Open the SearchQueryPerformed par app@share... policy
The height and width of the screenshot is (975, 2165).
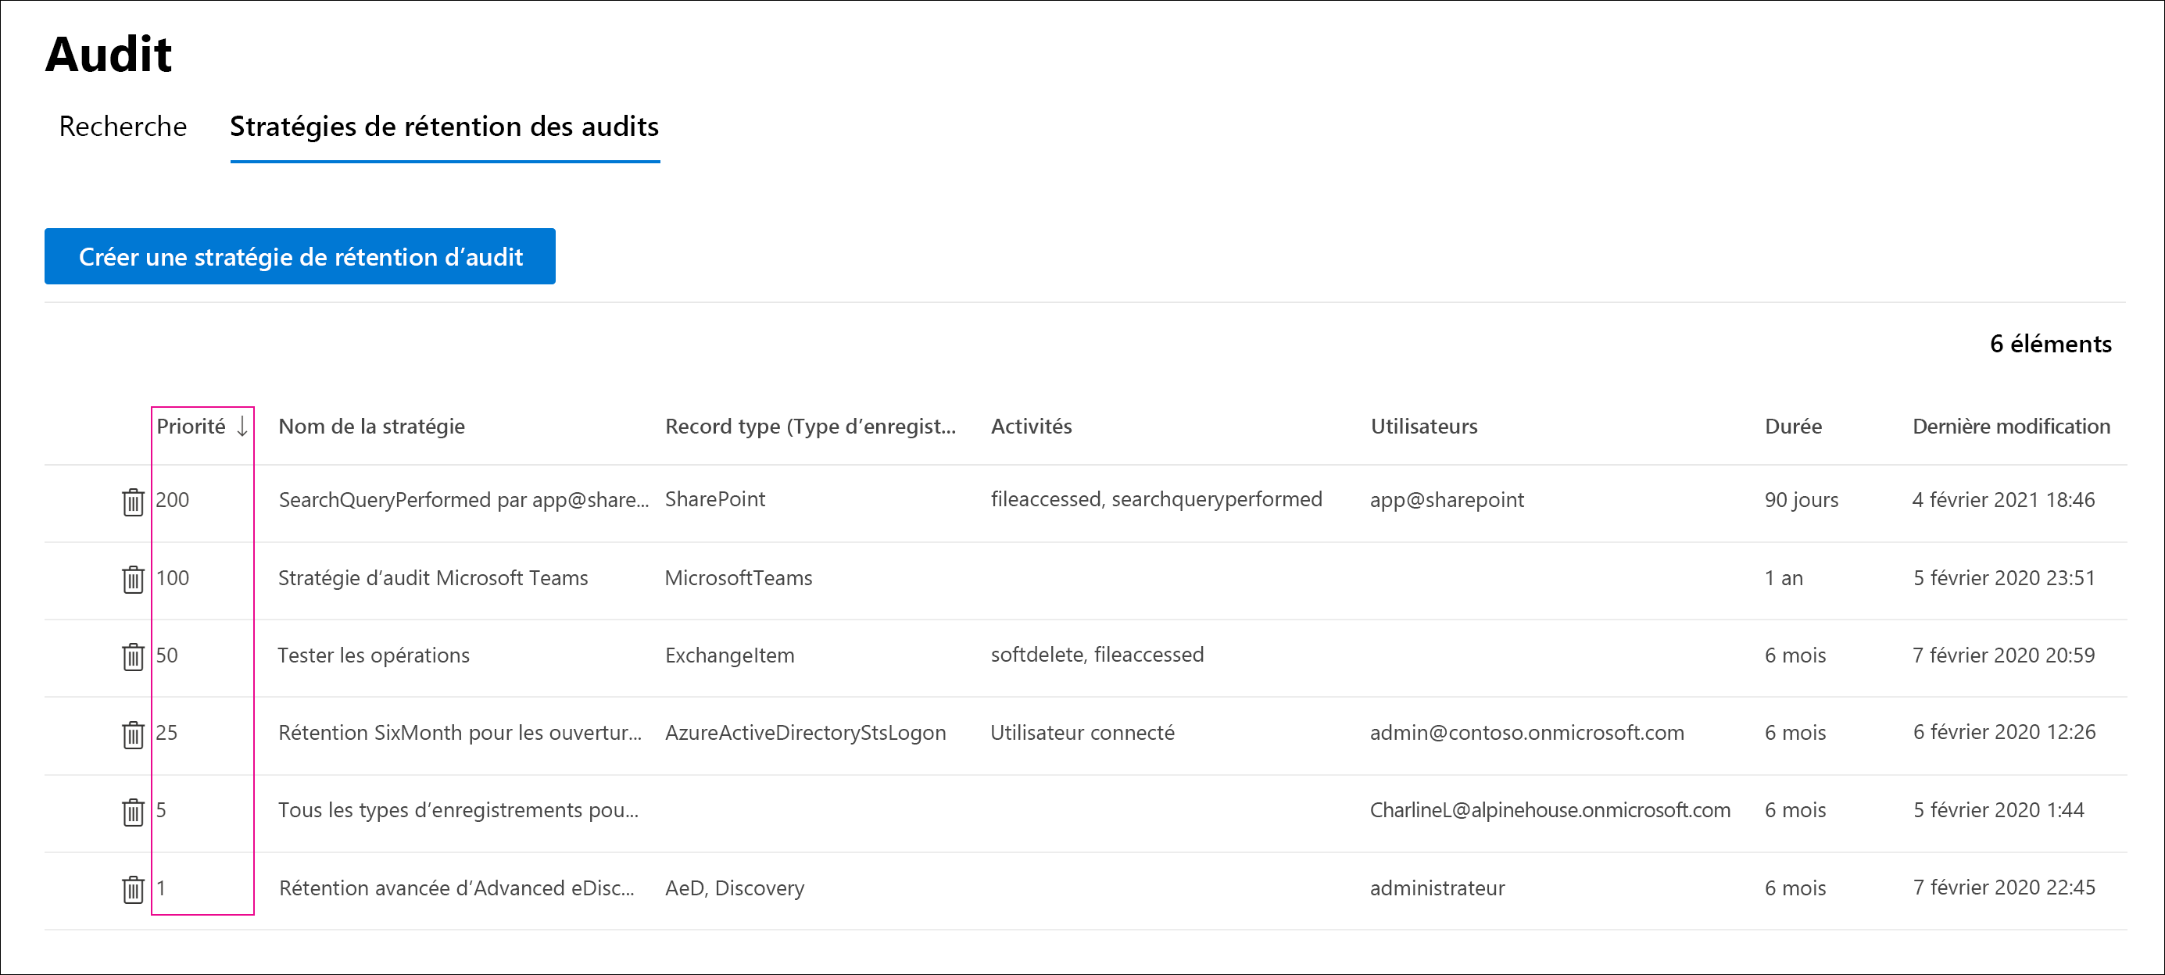[x=463, y=500]
